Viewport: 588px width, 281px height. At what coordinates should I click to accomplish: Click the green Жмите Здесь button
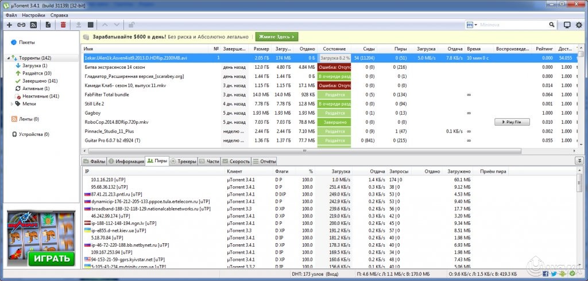(x=277, y=37)
